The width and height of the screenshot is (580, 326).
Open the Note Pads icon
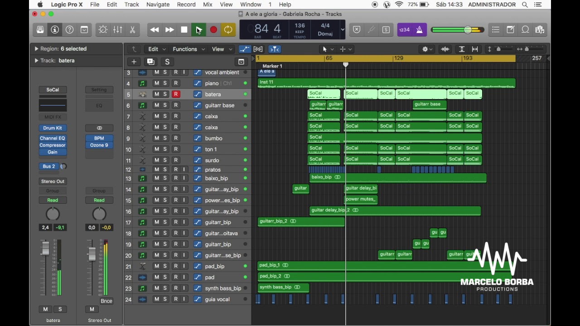(x=511, y=30)
